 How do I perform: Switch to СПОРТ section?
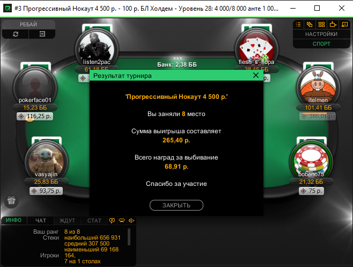(x=321, y=44)
